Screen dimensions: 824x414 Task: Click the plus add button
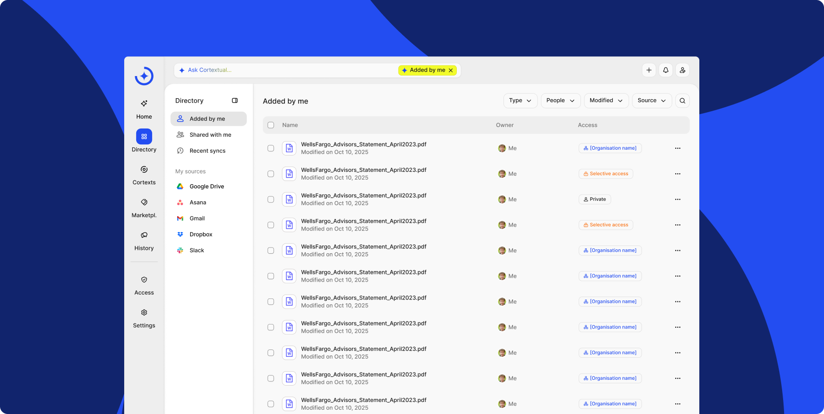[x=649, y=70]
